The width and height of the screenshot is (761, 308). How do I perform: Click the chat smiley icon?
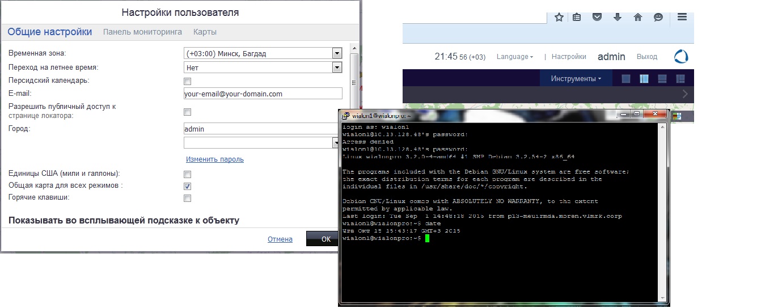tap(658, 17)
